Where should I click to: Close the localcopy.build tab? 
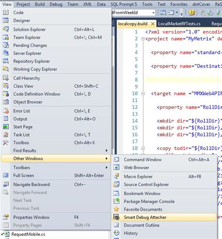(153, 24)
